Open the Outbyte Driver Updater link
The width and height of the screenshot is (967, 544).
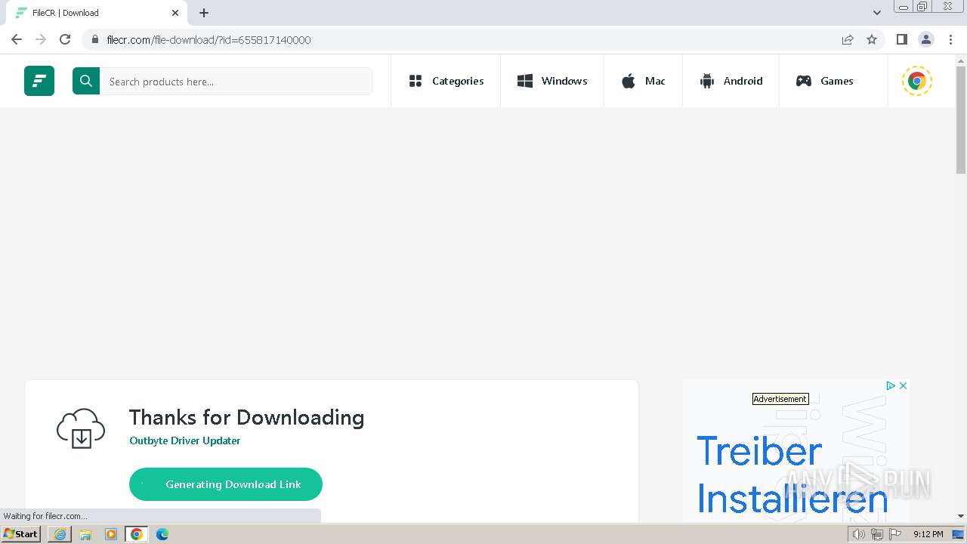[185, 440]
